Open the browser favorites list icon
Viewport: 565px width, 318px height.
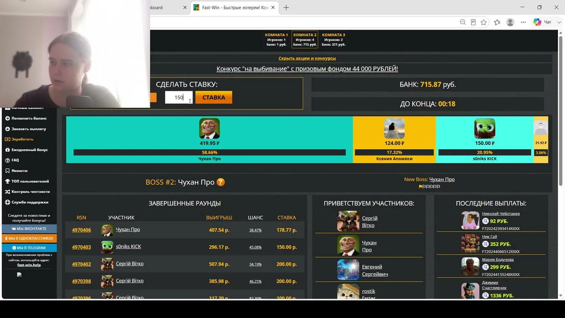click(497, 22)
